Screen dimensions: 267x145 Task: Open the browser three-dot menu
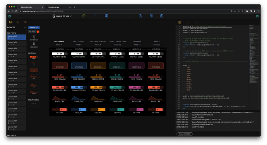(258, 11)
